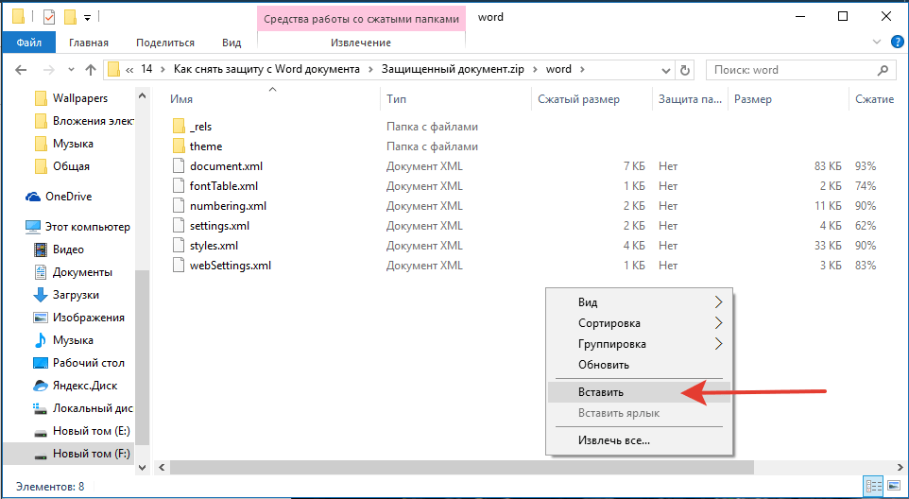Switch to large icons view in status bar
909x499 pixels.
(x=891, y=486)
